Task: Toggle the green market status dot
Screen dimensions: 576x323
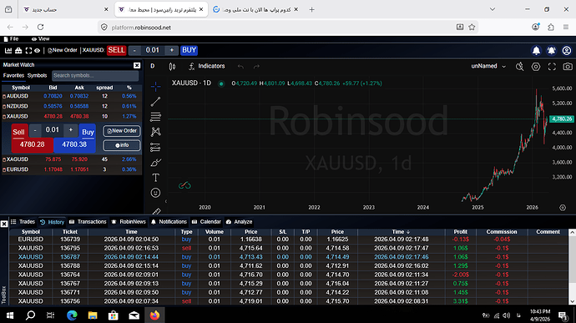Action: (221, 83)
